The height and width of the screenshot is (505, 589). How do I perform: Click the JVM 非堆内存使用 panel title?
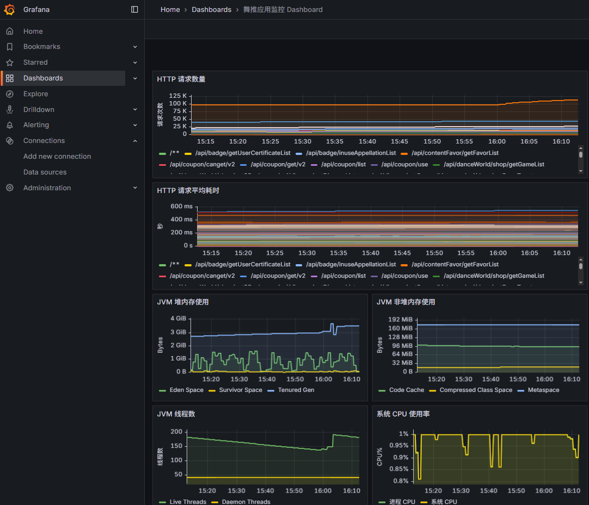[406, 302]
